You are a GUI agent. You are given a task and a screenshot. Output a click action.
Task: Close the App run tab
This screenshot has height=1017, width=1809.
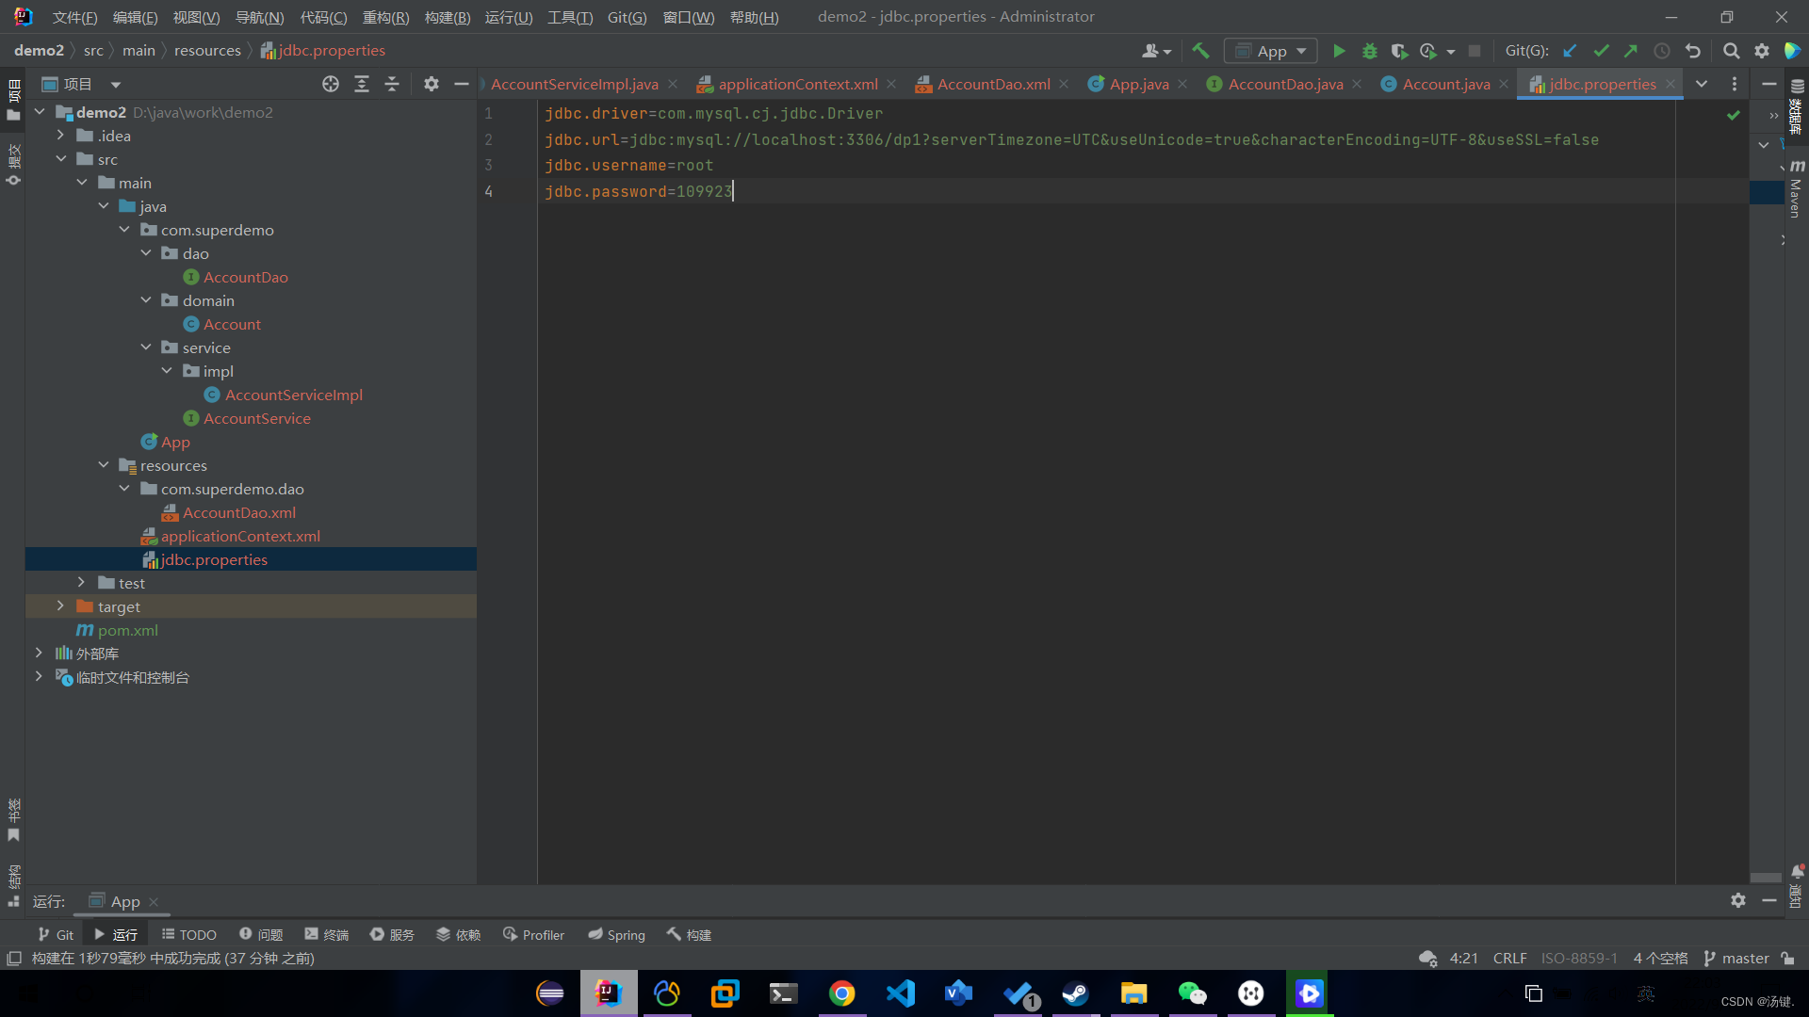(154, 901)
